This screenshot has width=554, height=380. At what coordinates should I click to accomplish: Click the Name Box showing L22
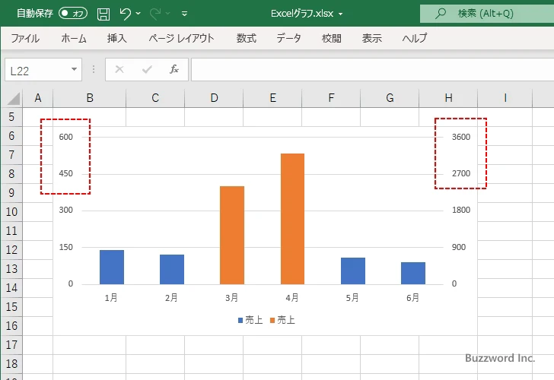[37, 70]
